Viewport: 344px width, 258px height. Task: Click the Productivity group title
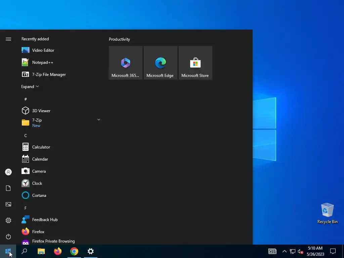click(x=119, y=39)
